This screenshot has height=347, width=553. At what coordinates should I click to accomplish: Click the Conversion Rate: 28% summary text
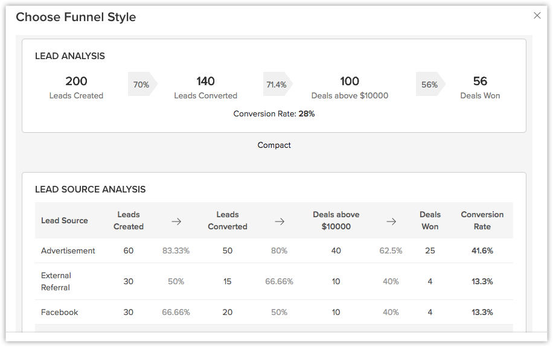pos(274,114)
